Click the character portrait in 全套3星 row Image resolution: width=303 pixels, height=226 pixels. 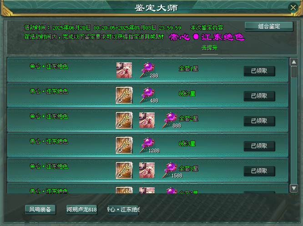tap(147, 170)
